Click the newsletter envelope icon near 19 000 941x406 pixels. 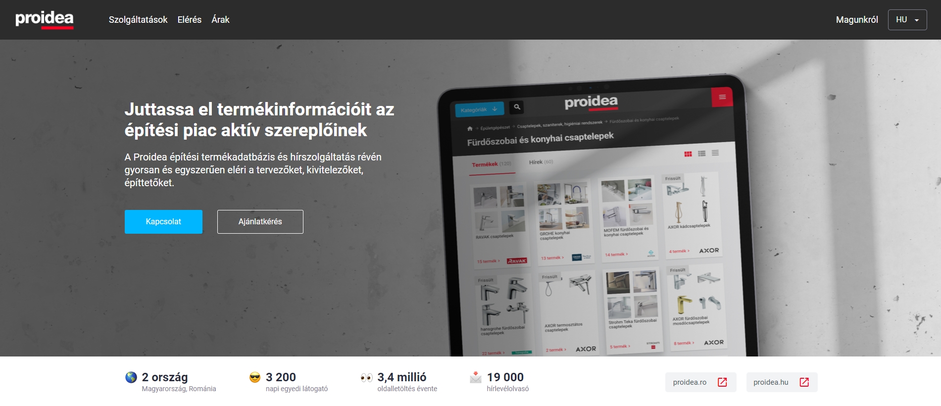476,377
